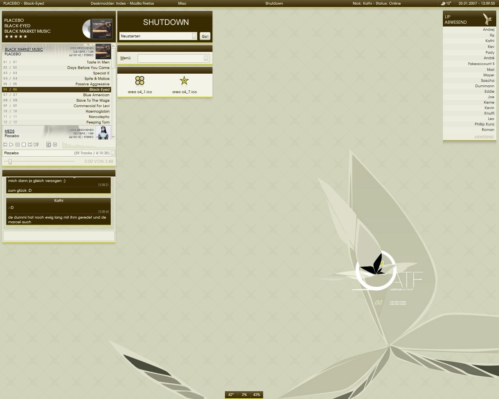The width and height of the screenshot is (499, 399).
Task: Click the MEDS album title link
Action: pyautogui.click(x=9, y=131)
